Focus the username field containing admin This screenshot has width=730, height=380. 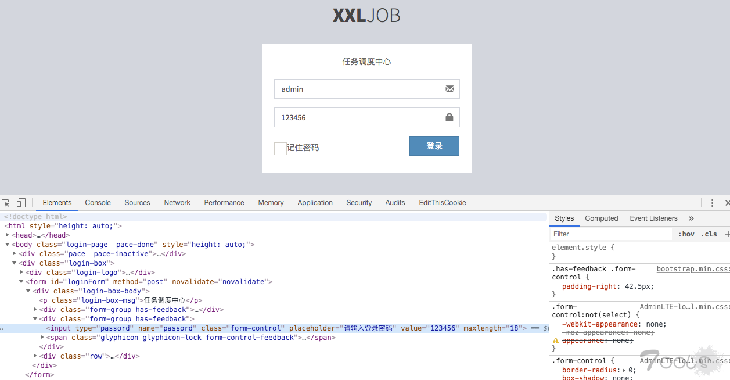coord(367,89)
